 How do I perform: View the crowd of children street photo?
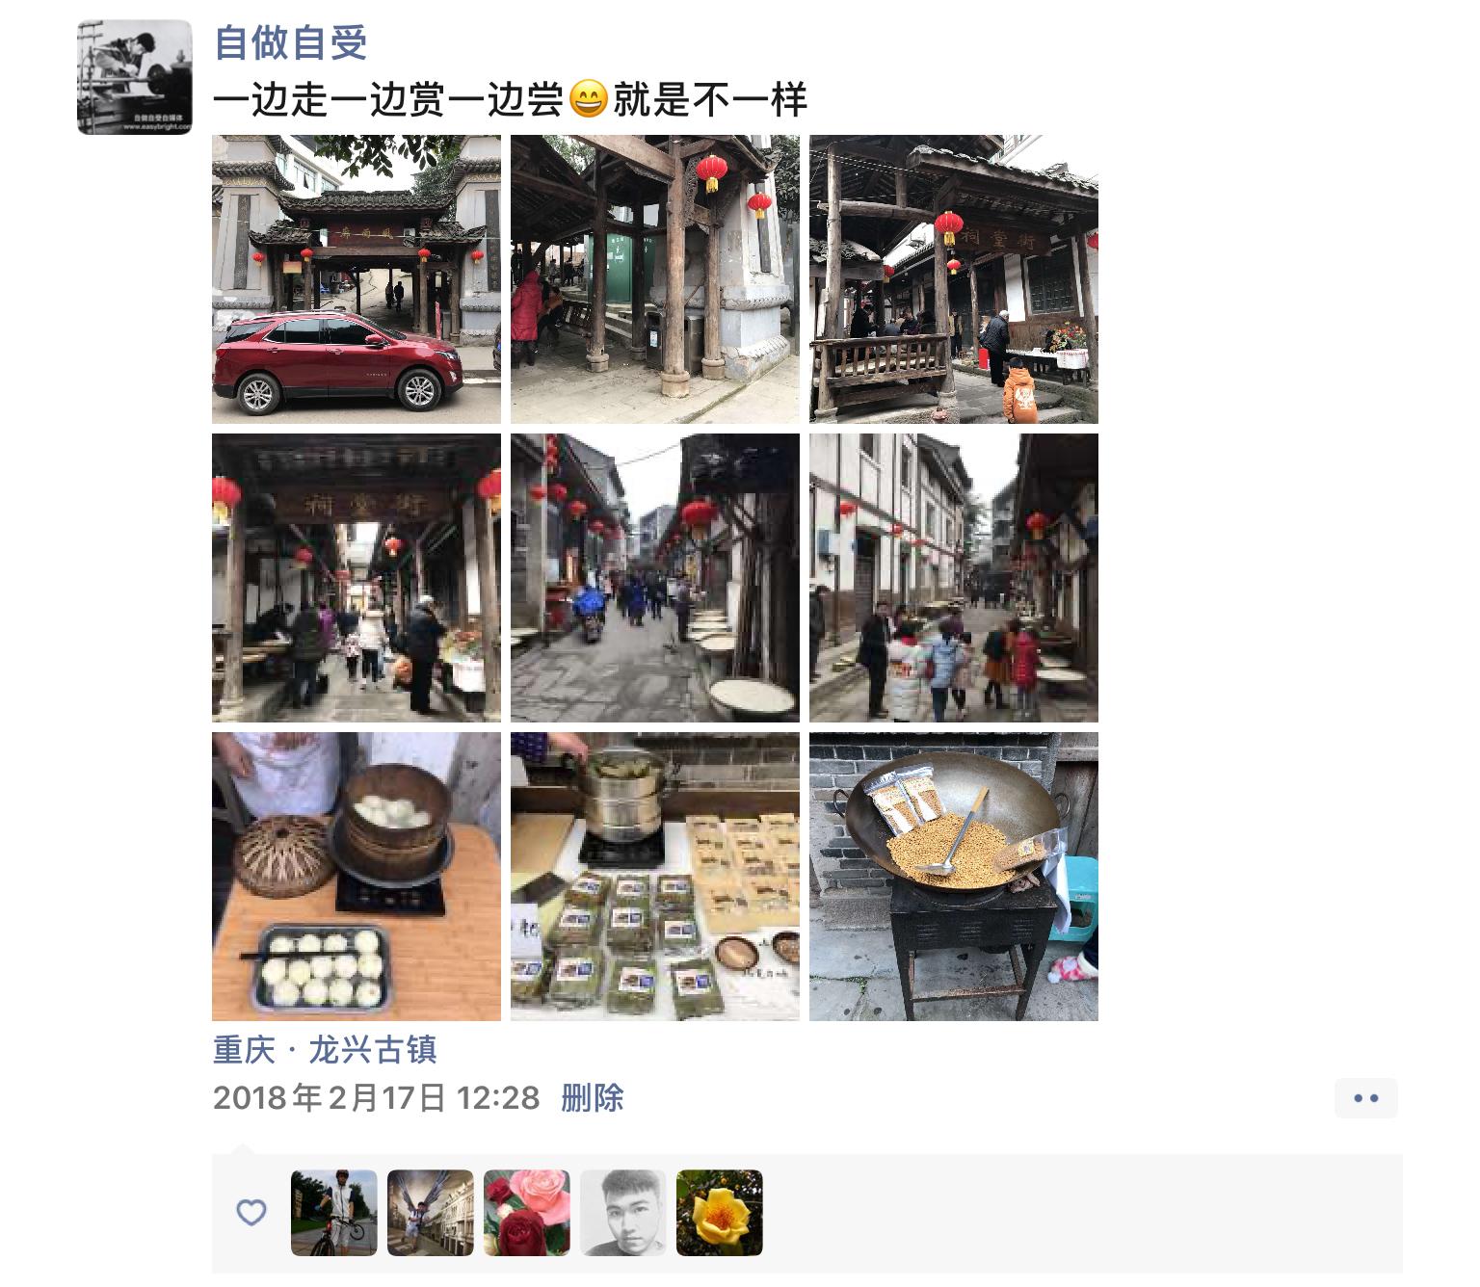(x=954, y=578)
